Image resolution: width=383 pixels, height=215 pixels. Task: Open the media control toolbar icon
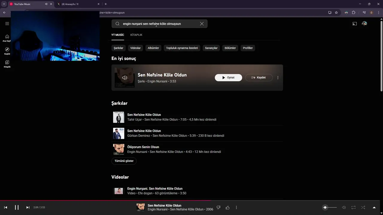click(364, 13)
